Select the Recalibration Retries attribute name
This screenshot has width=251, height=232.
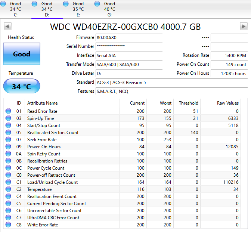(47, 161)
